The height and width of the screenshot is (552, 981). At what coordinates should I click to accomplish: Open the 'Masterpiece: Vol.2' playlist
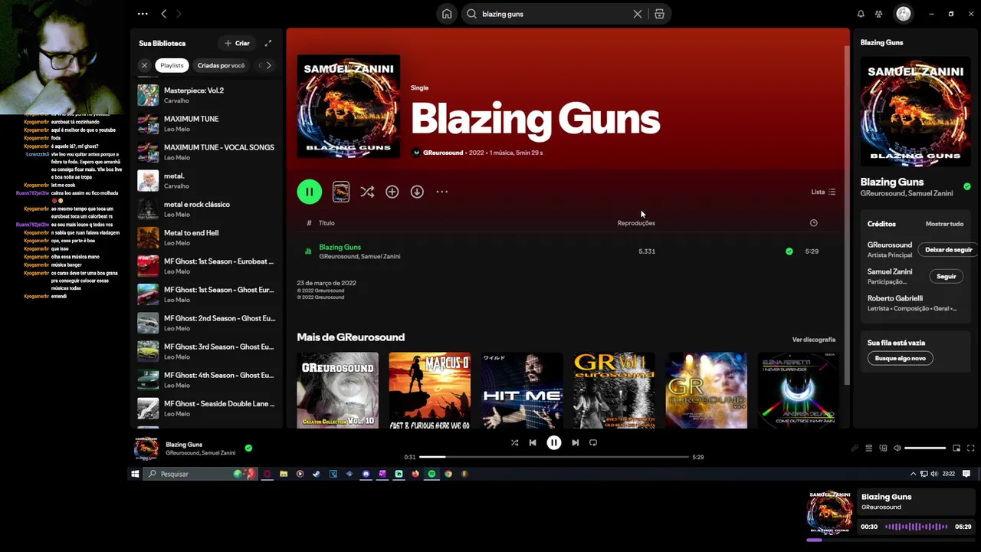pyautogui.click(x=207, y=95)
